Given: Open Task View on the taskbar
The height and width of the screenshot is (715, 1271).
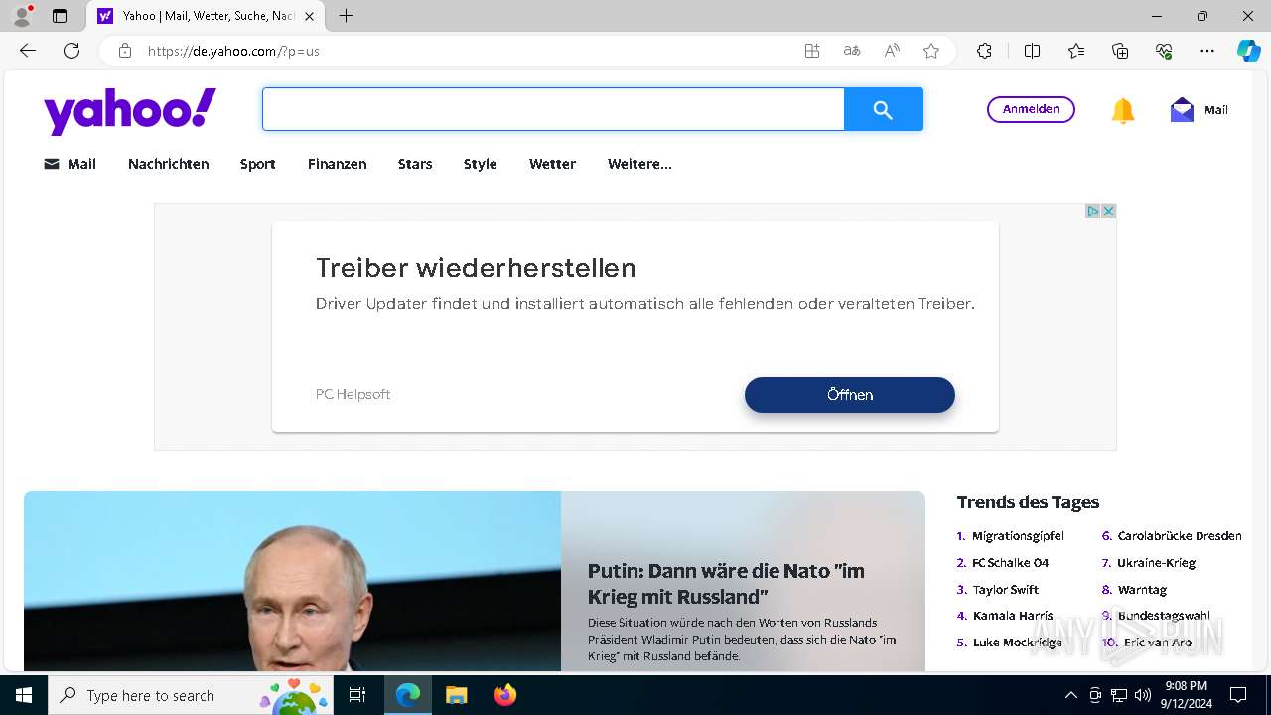Looking at the screenshot, I should click(x=357, y=695).
